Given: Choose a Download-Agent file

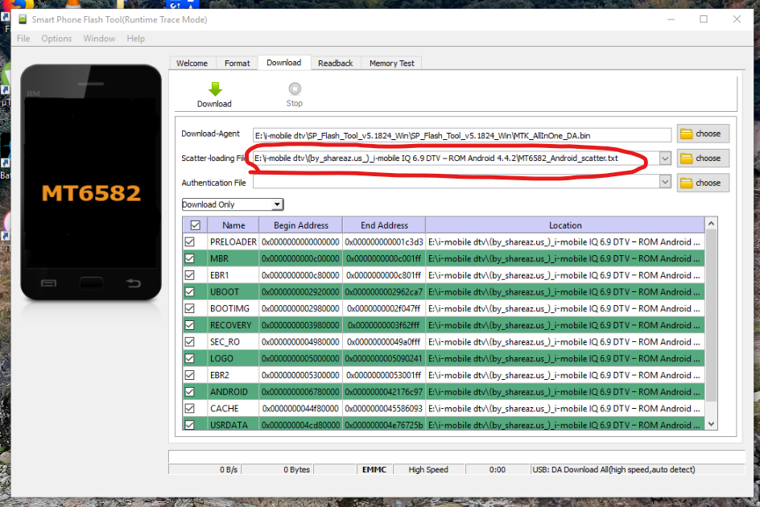Looking at the screenshot, I should (703, 134).
